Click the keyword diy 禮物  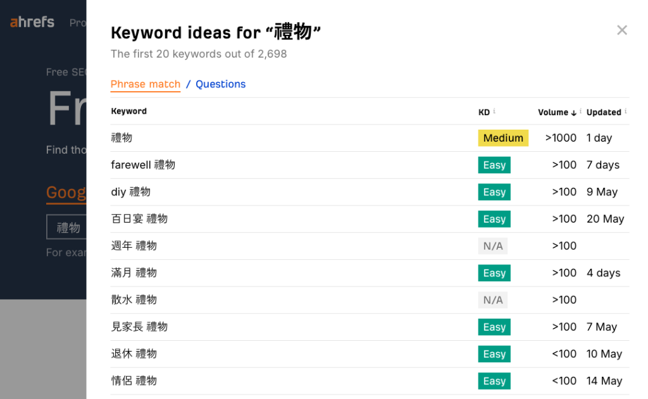click(131, 192)
